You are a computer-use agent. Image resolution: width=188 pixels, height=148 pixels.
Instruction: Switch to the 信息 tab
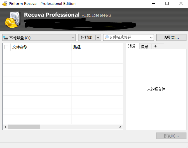144,47
